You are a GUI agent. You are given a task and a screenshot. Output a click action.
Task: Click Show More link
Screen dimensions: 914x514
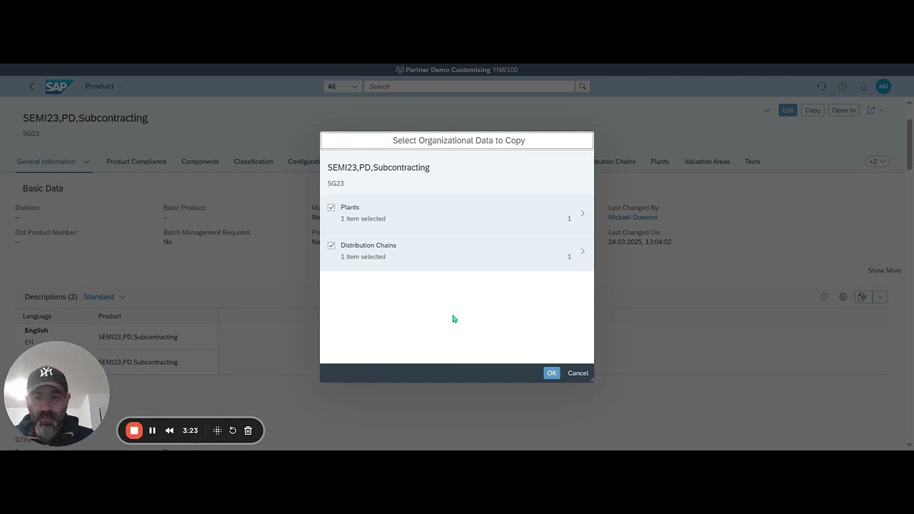[x=884, y=271]
